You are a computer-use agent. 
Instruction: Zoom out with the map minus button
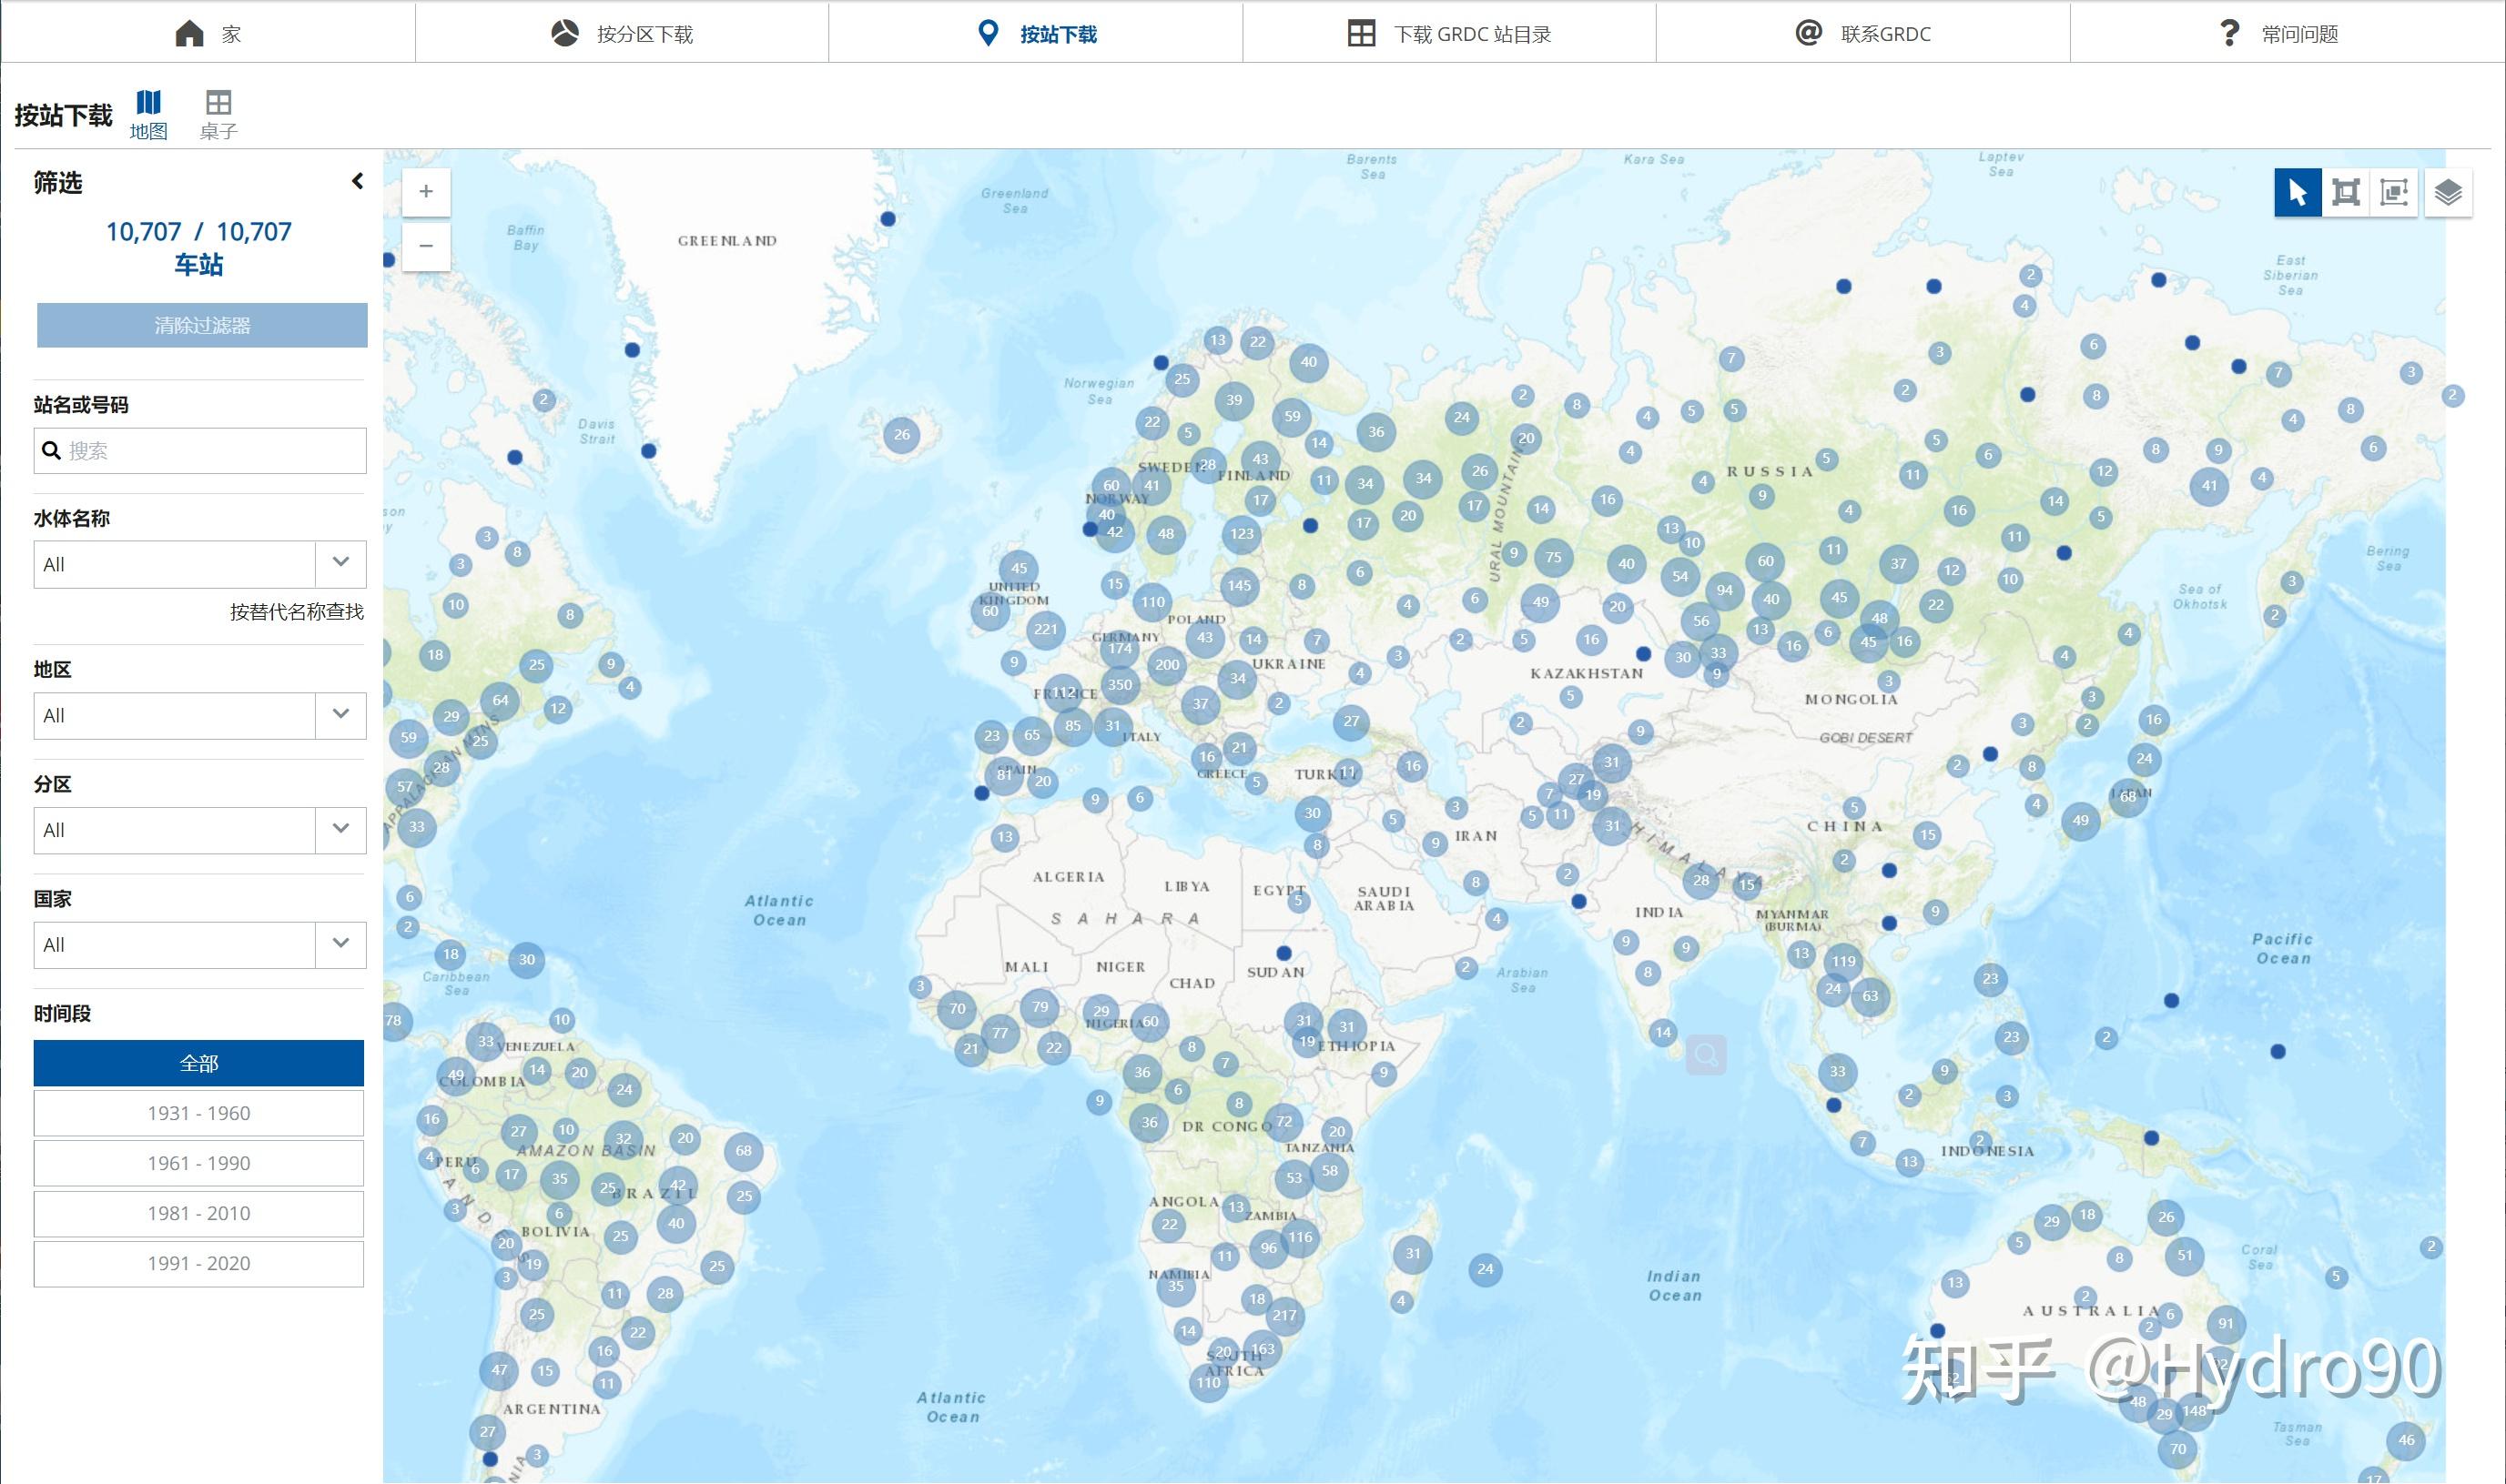tap(426, 246)
